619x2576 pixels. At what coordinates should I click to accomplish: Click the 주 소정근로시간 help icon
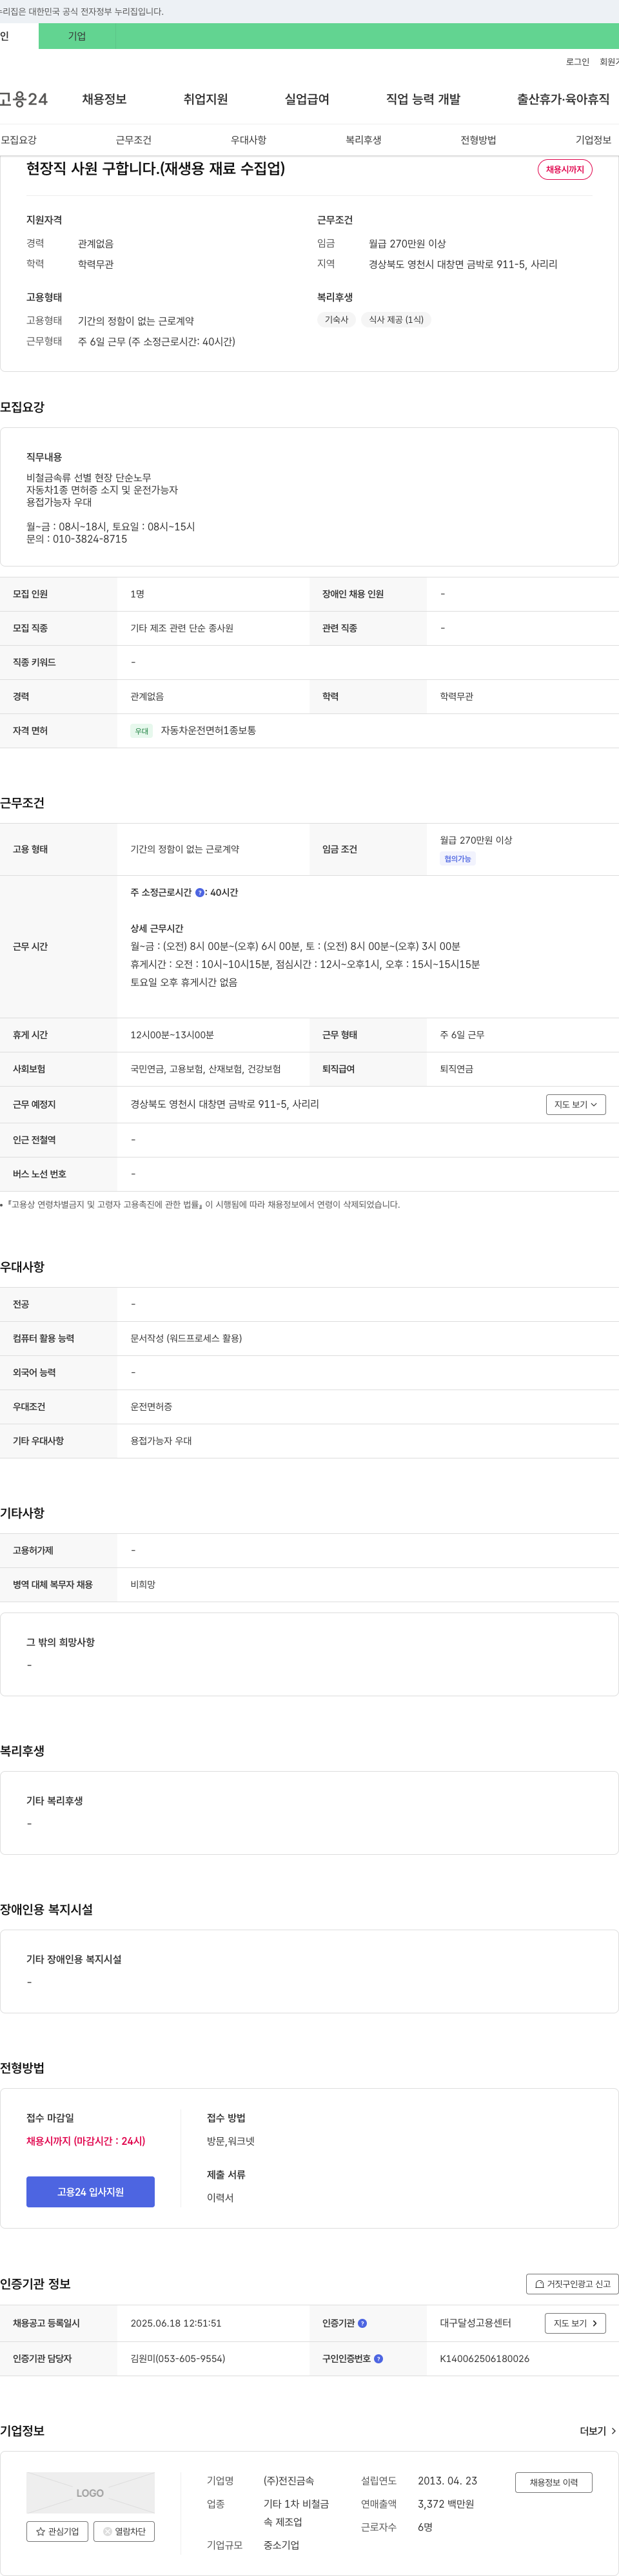pos(200,892)
